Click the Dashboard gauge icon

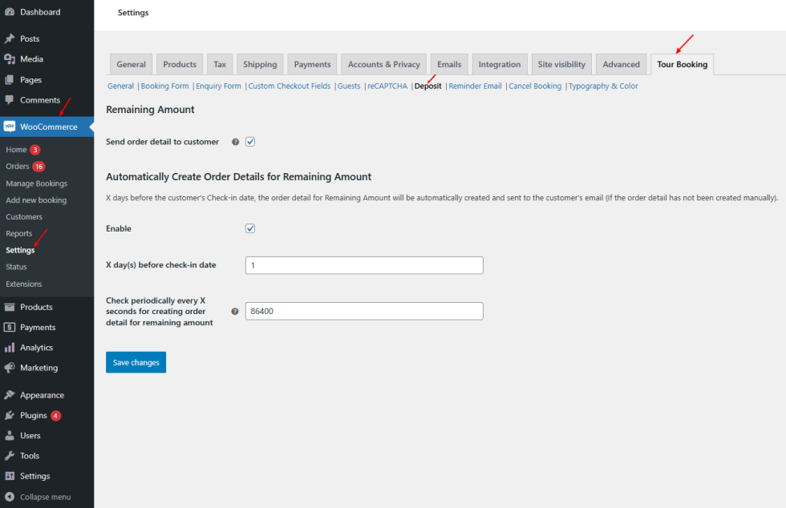[x=10, y=12]
